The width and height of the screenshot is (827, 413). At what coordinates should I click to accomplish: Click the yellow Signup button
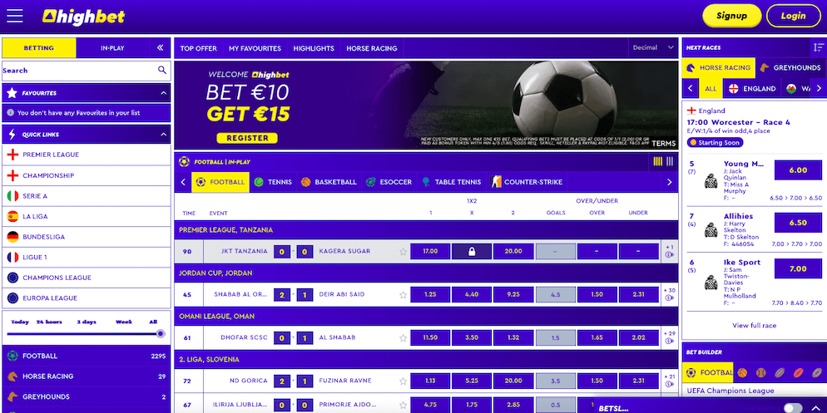pos(731,16)
